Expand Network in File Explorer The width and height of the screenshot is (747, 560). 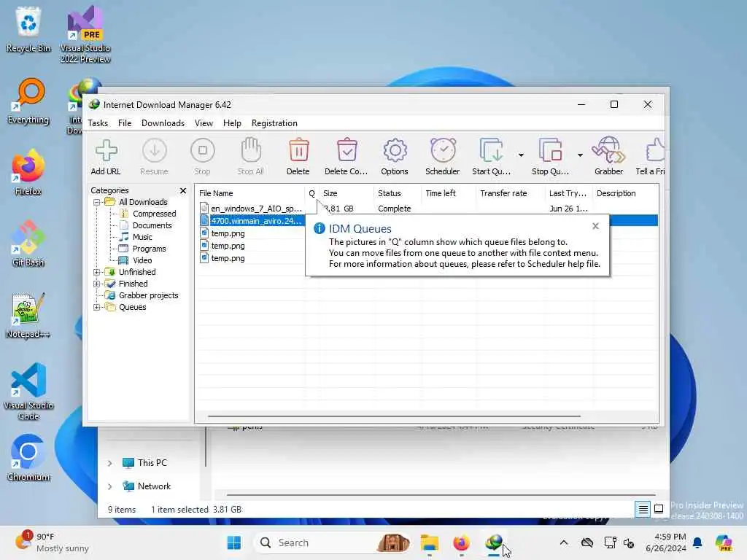109,486
